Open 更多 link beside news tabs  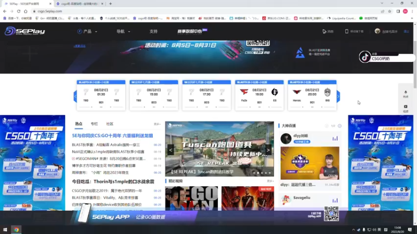point(157,124)
